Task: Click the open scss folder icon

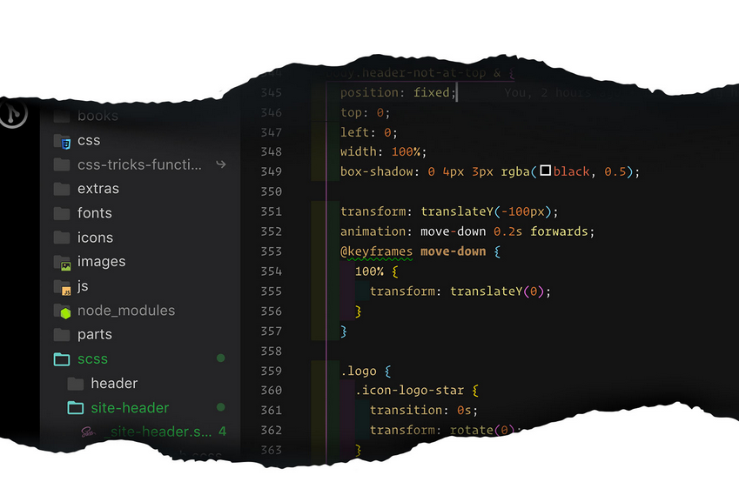Action: tap(62, 359)
